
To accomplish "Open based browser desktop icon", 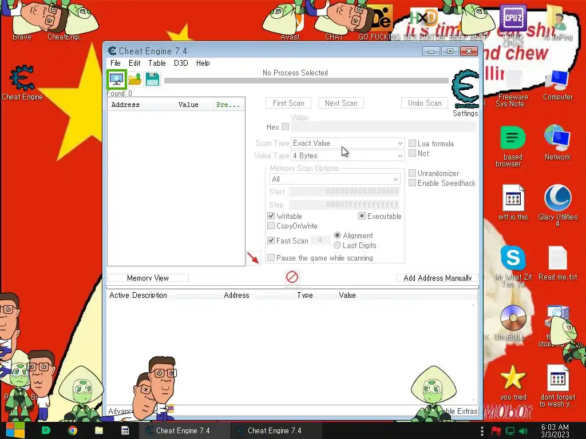I will tap(513, 146).
